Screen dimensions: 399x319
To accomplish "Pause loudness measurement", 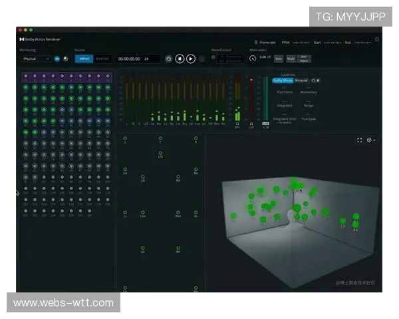I will pos(319,80).
